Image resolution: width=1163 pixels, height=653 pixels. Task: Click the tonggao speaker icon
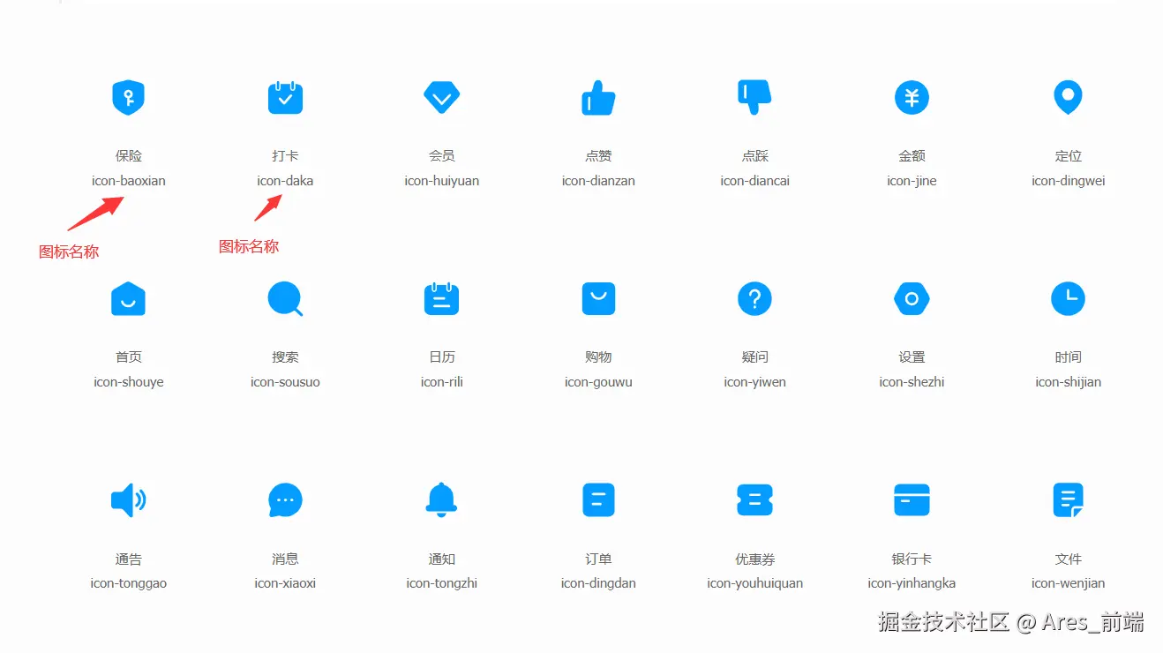(128, 500)
